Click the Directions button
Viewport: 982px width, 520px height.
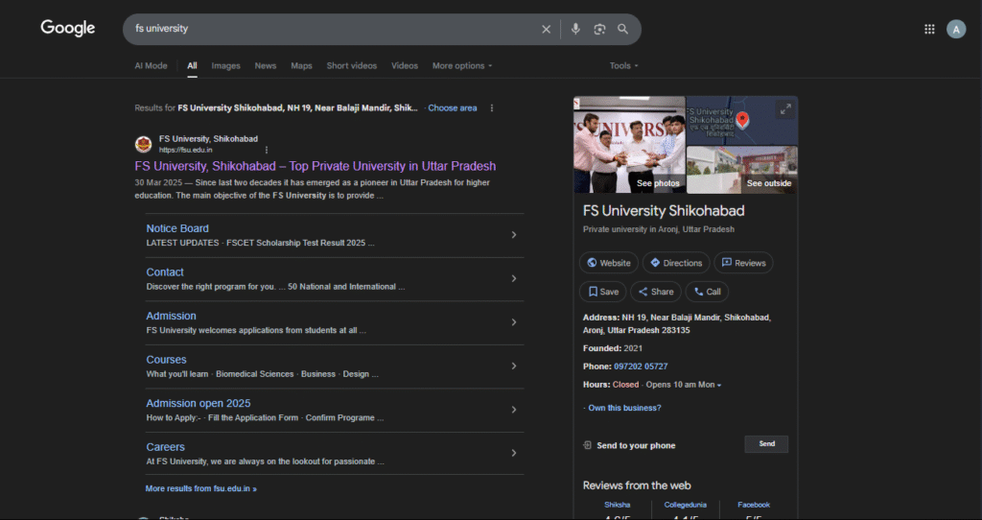(x=676, y=263)
